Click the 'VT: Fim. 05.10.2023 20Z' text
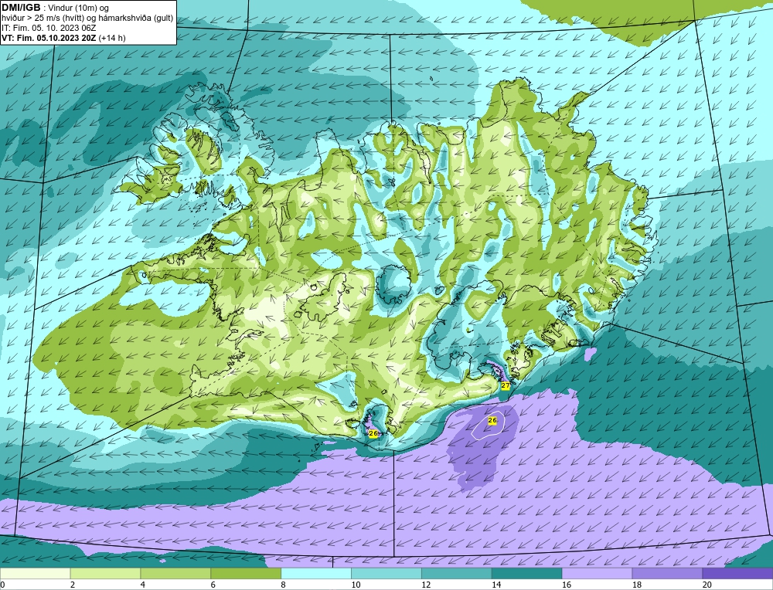Screen dimensions: 773x590 point(49,38)
